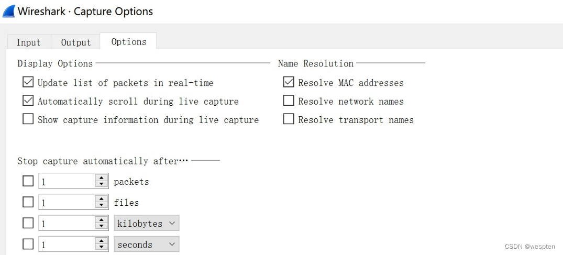563x255 pixels.
Task: Check Resolve transport names option
Action: [289, 119]
